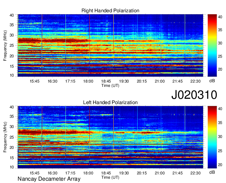Viewport: 226px width, 183px height.
Task: Click the 'Right Handed Polarization' title
Action: click(x=110, y=11)
